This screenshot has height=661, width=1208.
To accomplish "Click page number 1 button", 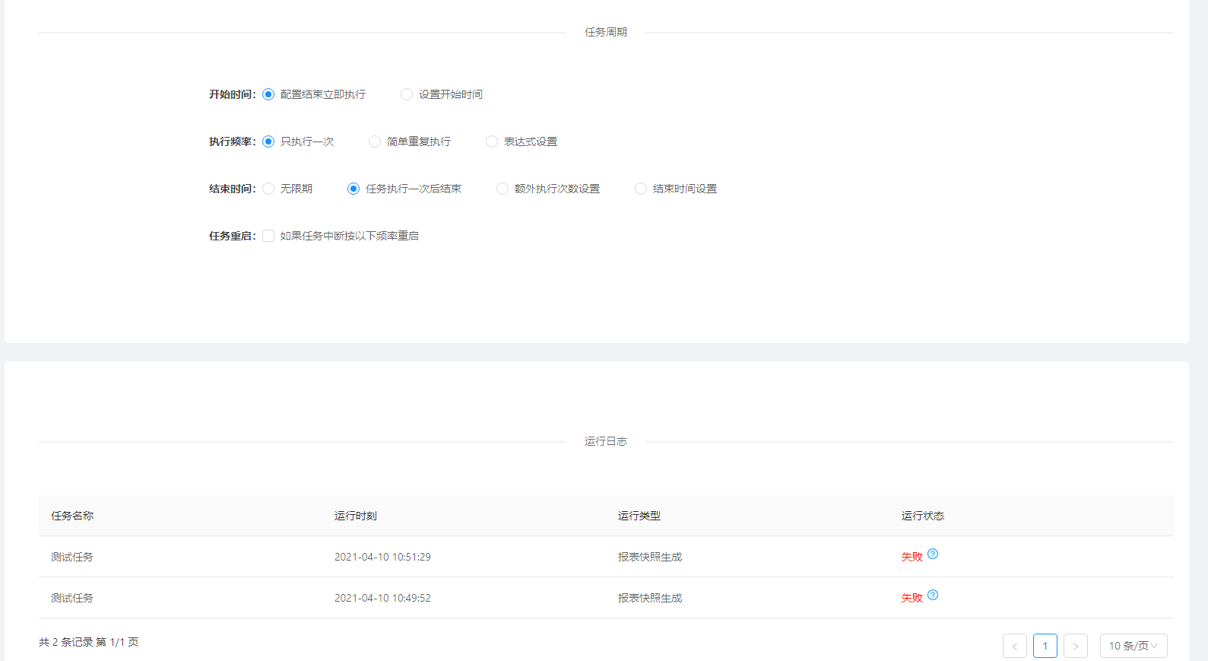I will (1045, 646).
